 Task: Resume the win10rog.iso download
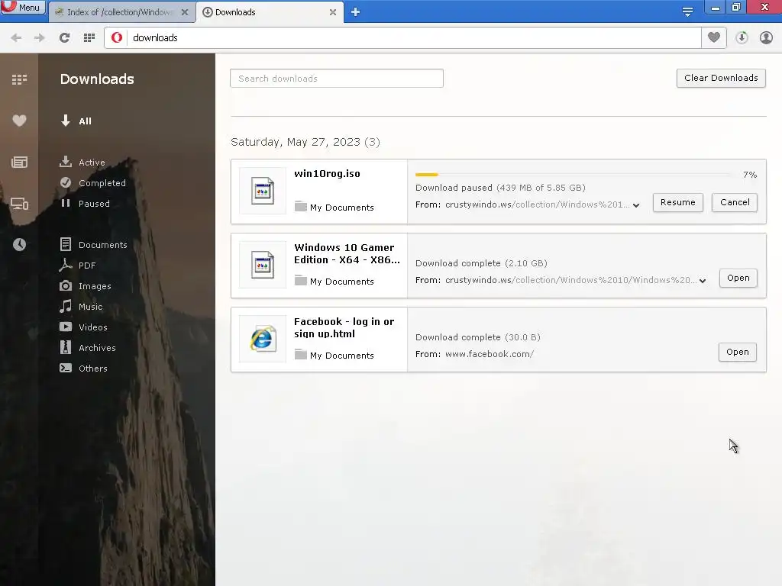point(678,202)
